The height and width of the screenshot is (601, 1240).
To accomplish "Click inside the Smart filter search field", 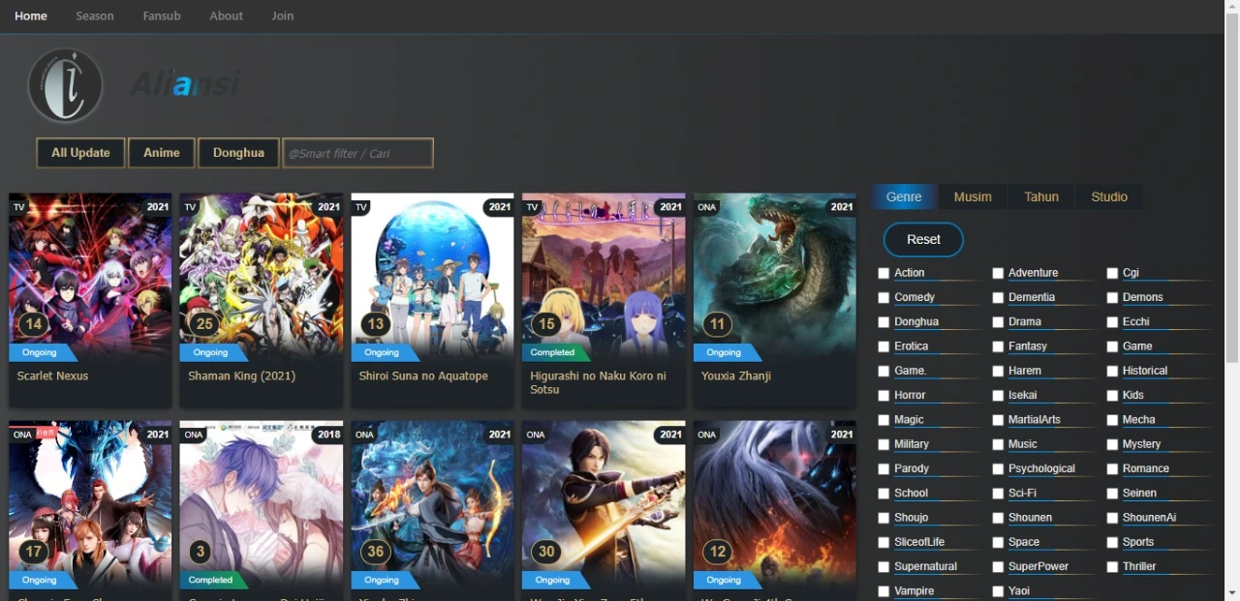I will click(x=357, y=152).
